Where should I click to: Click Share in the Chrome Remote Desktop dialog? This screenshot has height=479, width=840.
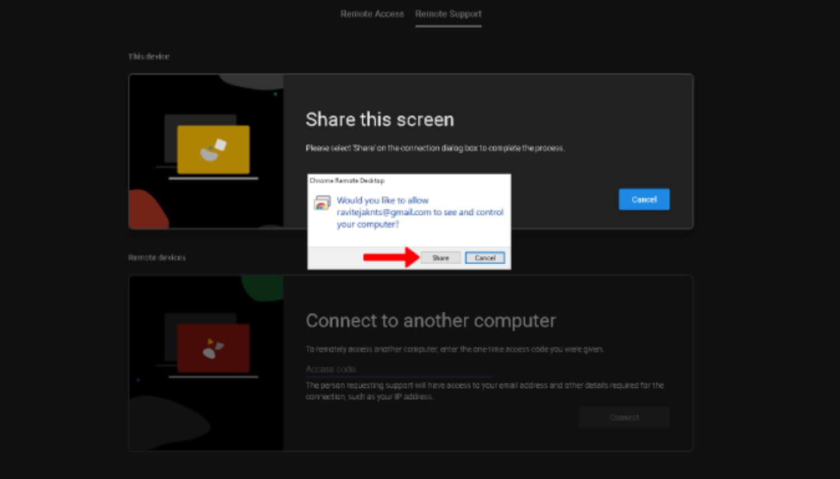(x=441, y=258)
